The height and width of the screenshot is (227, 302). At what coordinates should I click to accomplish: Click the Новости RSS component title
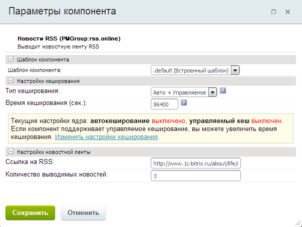tap(69, 38)
